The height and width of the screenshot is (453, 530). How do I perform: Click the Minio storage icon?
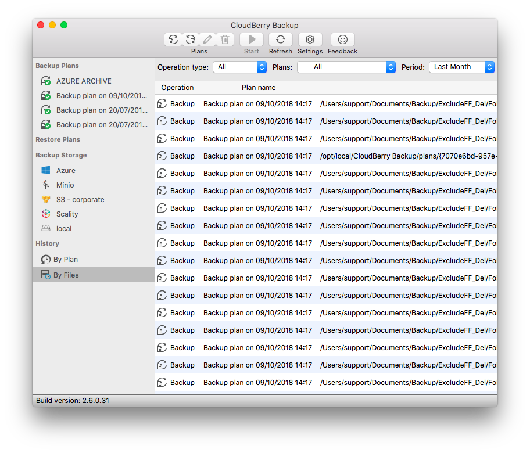click(46, 185)
